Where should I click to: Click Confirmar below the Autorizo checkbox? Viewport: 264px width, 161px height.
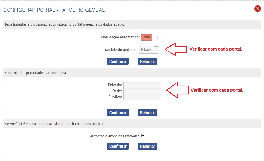pyautogui.click(x=118, y=146)
